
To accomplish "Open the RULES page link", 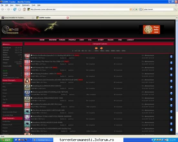I will 110,40.
